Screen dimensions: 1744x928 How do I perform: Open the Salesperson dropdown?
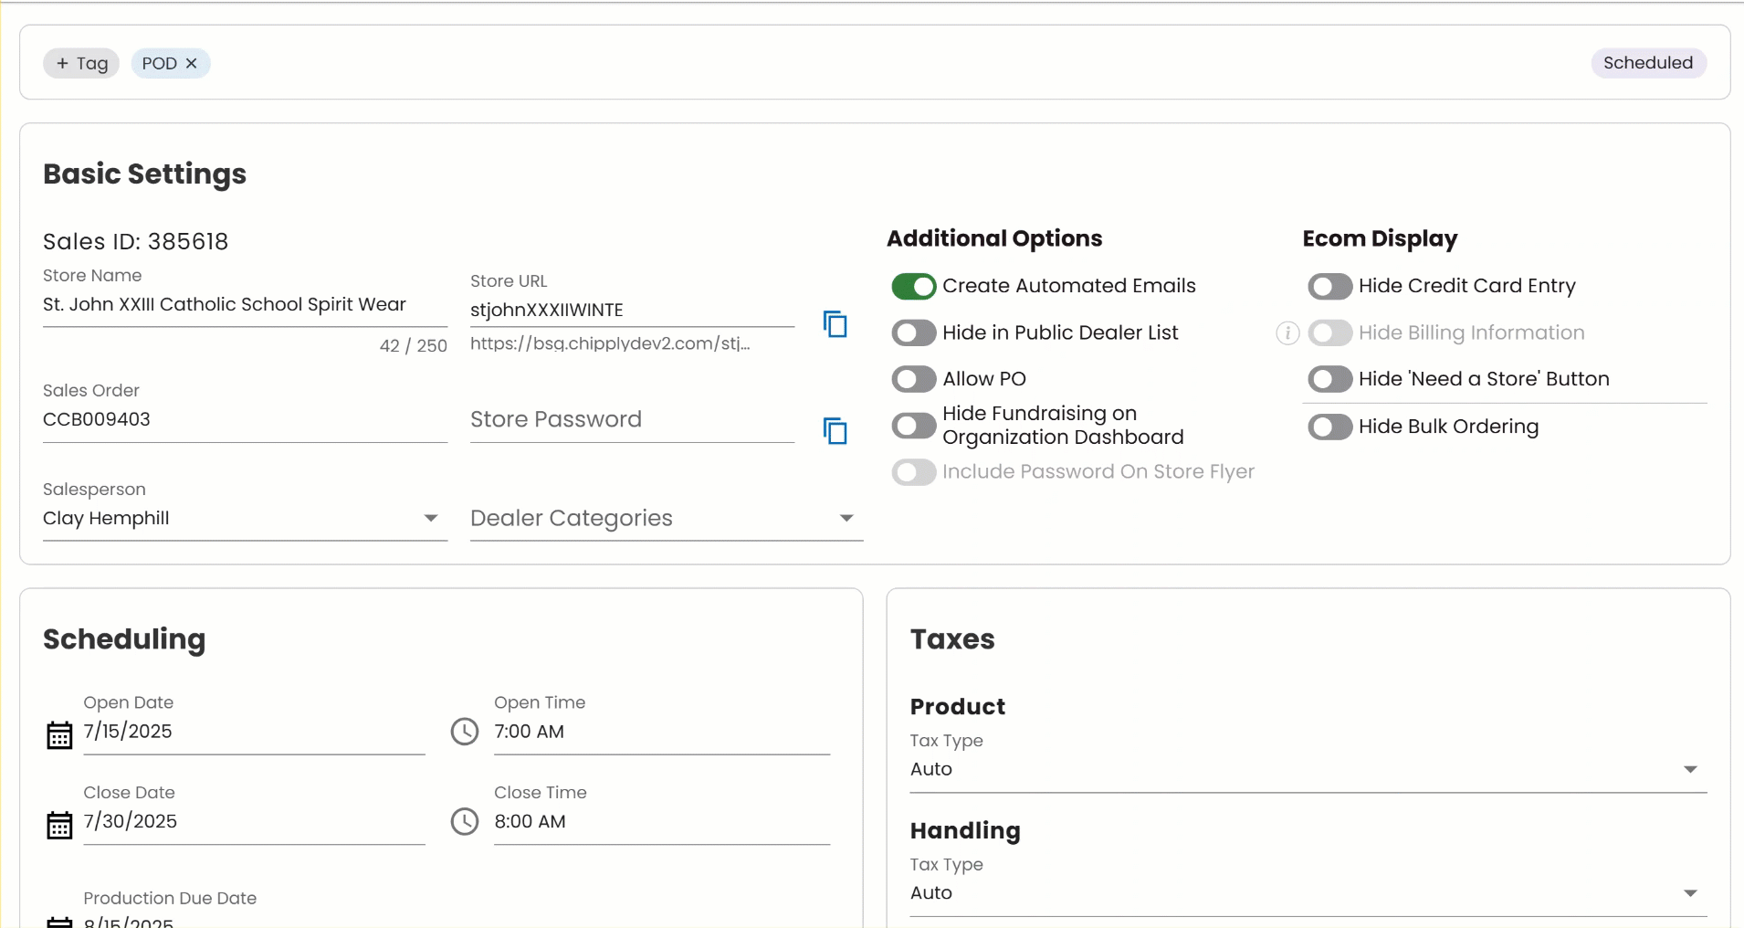click(245, 519)
